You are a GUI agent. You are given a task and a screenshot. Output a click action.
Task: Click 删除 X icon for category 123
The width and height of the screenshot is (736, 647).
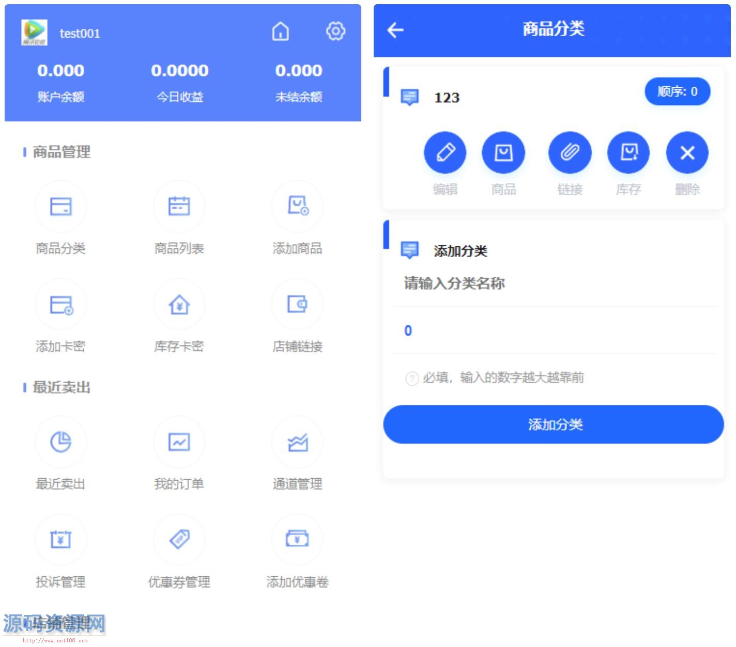(x=687, y=153)
